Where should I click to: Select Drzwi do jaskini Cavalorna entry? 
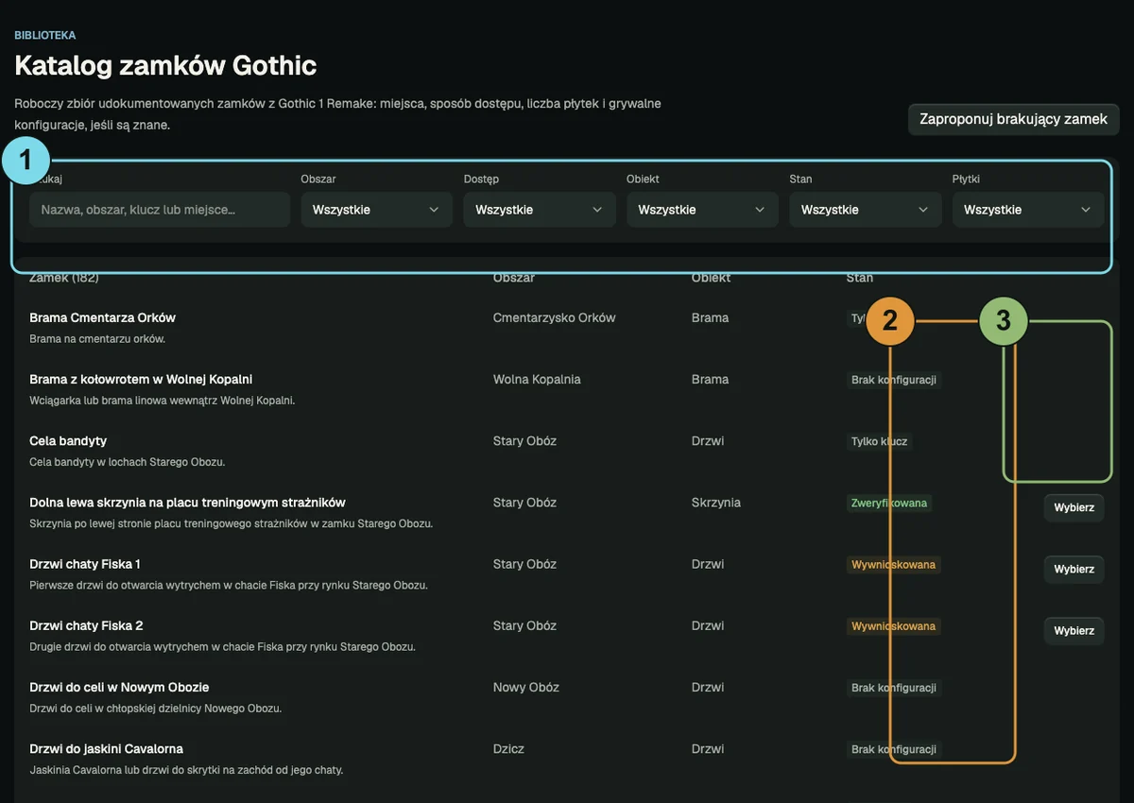click(x=106, y=748)
